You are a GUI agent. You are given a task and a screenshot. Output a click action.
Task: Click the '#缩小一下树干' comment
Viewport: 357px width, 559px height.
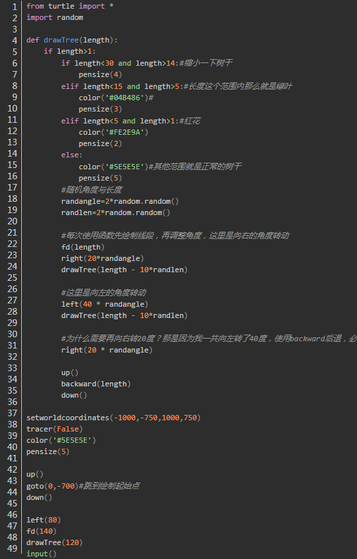(206, 63)
